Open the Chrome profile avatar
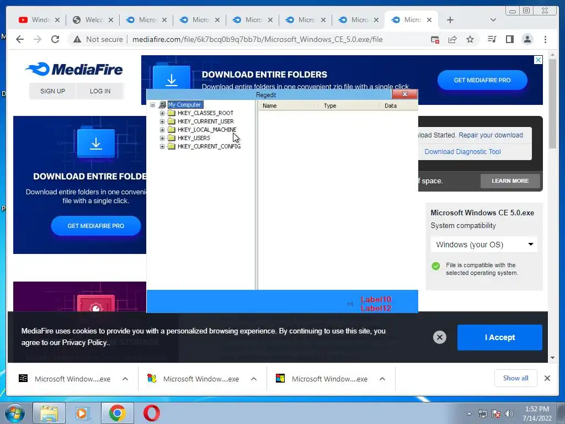This screenshot has width=565, height=424. [527, 39]
